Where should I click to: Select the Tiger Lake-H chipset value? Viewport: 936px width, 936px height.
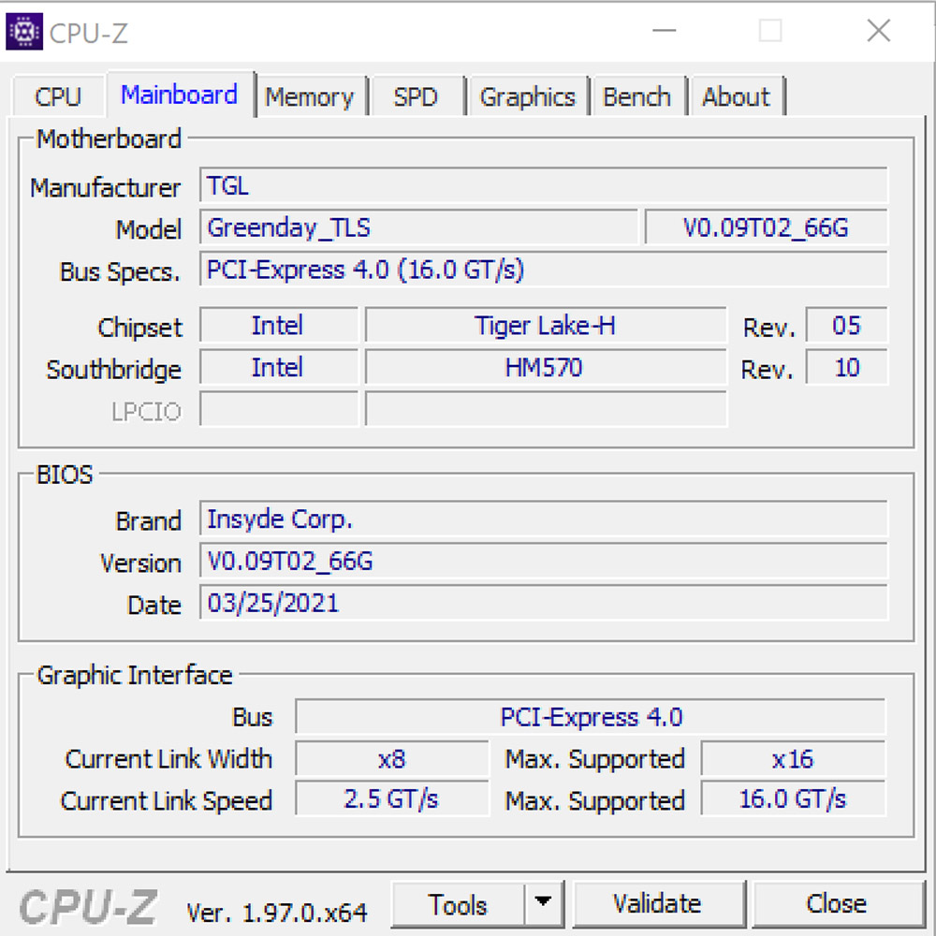pyautogui.click(x=546, y=326)
